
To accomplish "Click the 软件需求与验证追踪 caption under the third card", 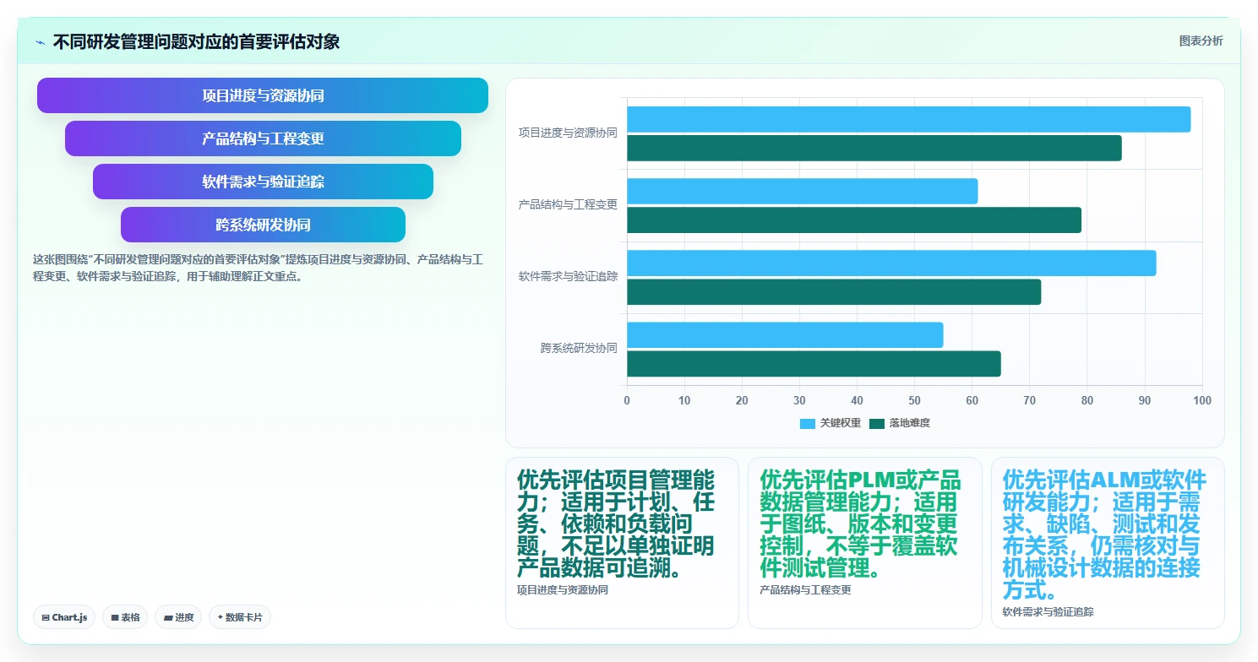I will [x=1048, y=611].
